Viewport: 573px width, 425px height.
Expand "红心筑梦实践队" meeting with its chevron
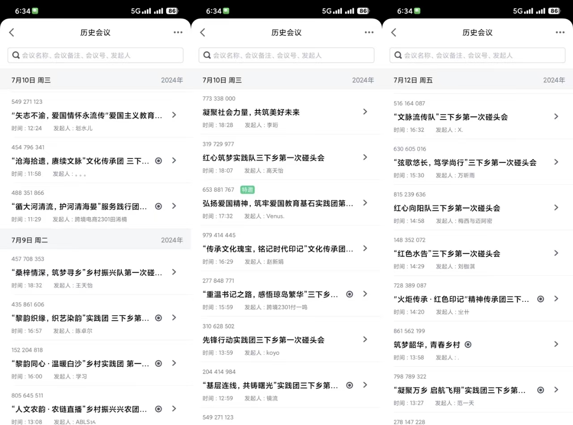365,157
